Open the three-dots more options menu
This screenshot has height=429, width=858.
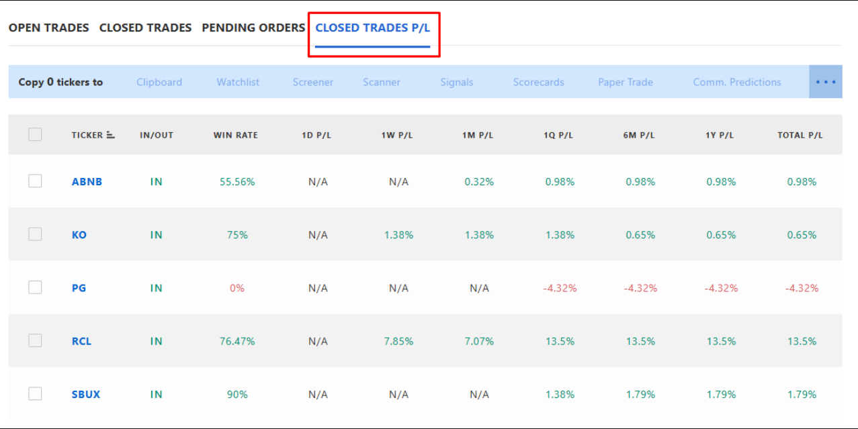tap(826, 82)
